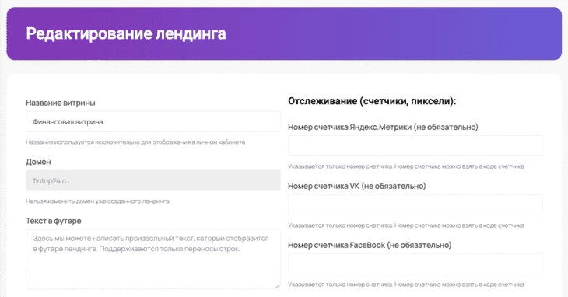Click the Номер счетчика Яндекс.Метрики label
The width and height of the screenshot is (568, 297).
383,127
